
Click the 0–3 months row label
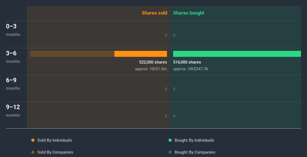pyautogui.click(x=13, y=30)
